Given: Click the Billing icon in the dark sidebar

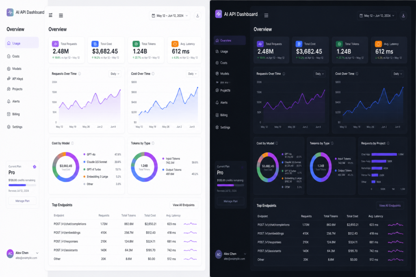Looking at the screenshot, I should [217, 115].
